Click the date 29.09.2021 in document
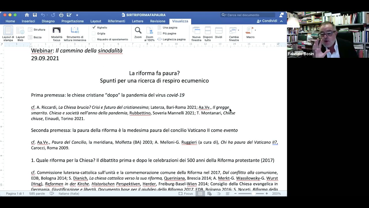369x208 pixels. pyautogui.click(x=45, y=58)
